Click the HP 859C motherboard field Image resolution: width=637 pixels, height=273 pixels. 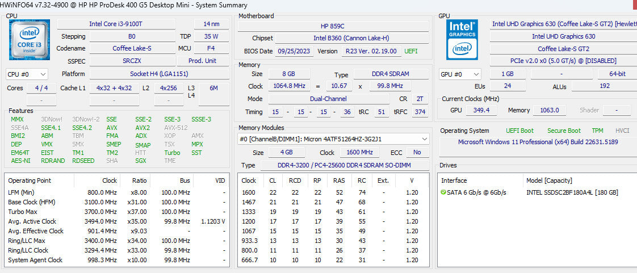click(333, 26)
